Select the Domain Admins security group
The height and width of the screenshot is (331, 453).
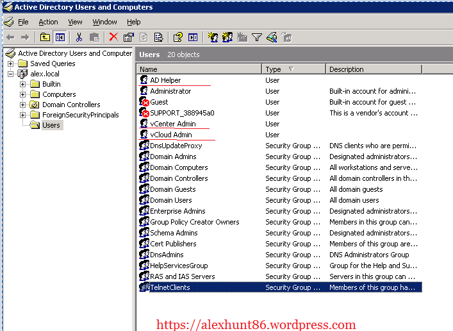pos(173,157)
